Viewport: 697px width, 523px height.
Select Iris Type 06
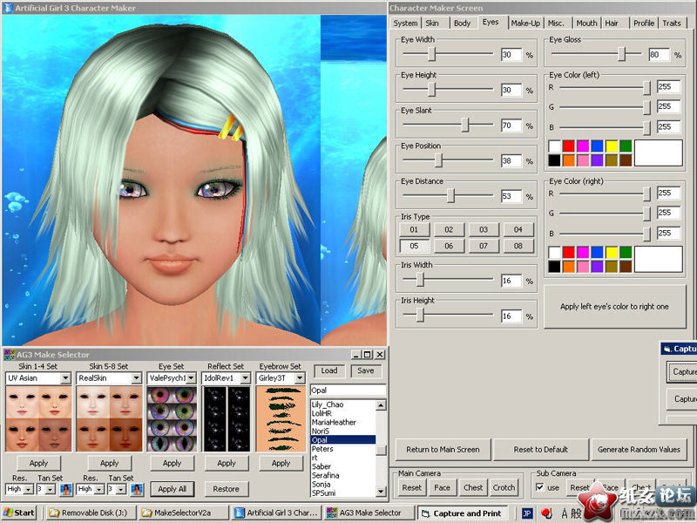tap(449, 246)
